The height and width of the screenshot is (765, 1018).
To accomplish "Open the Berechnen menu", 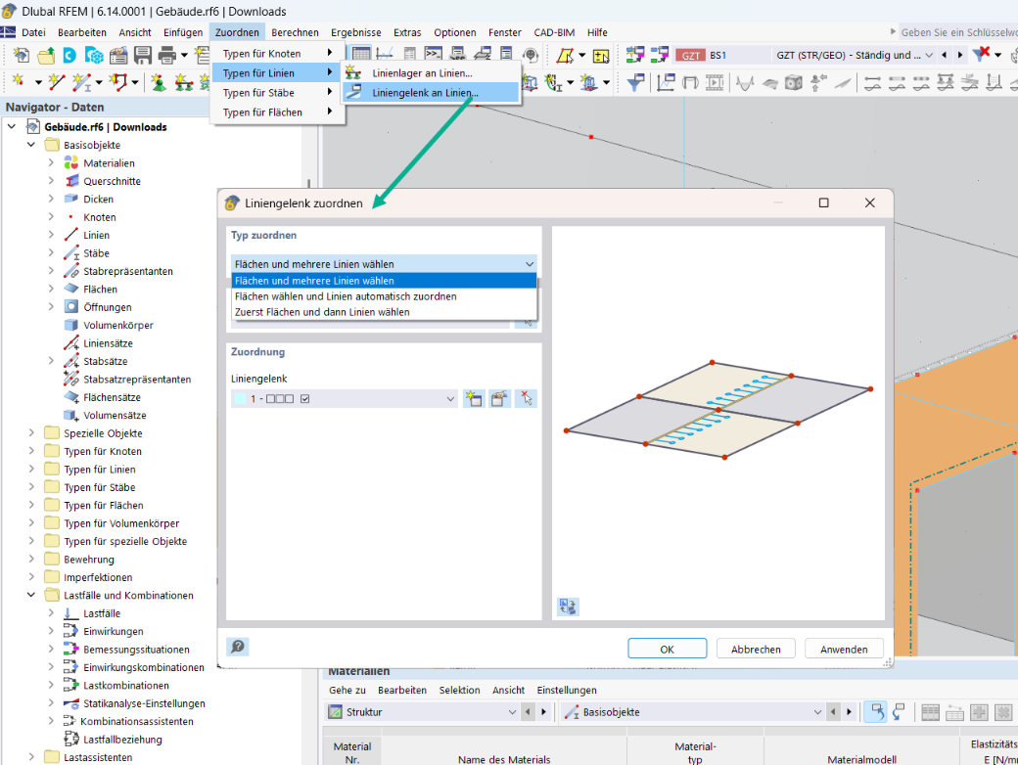I will click(295, 32).
